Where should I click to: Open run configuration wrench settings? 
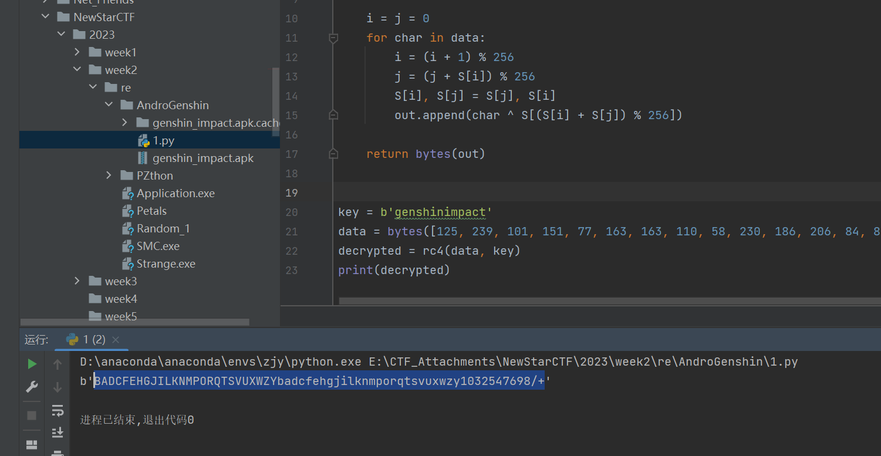tap(32, 387)
